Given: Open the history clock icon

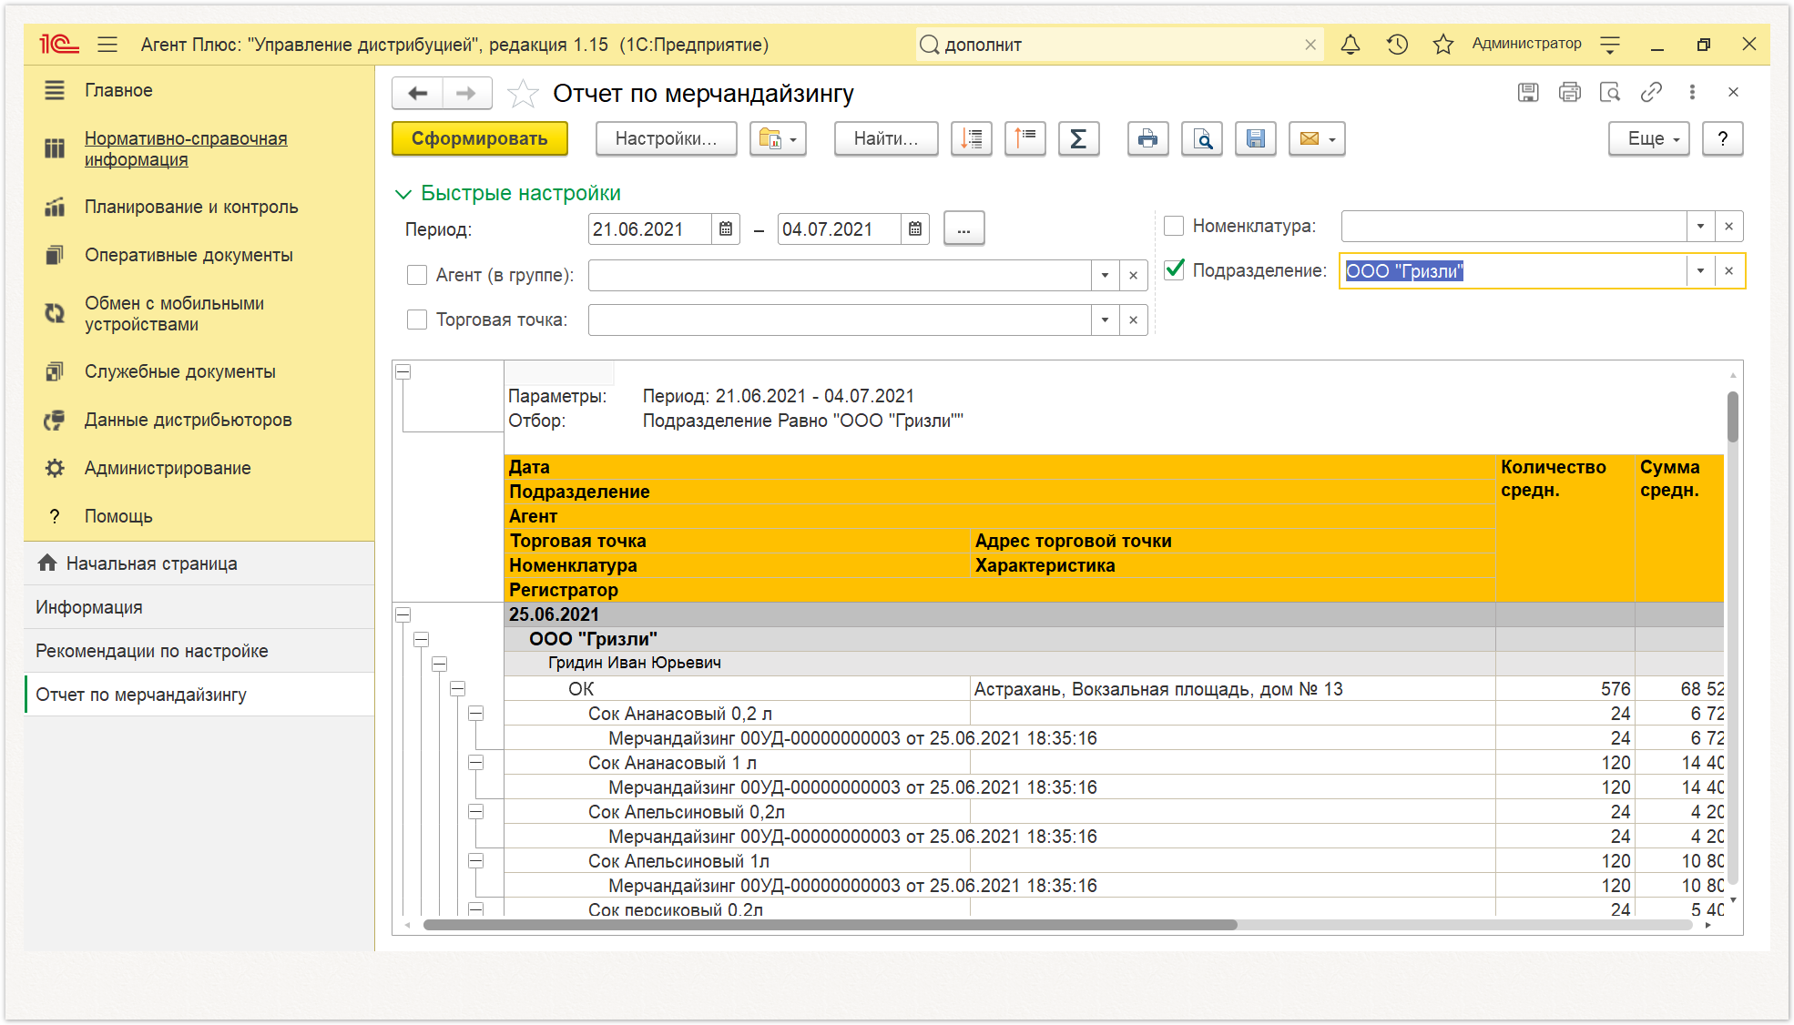Looking at the screenshot, I should click(x=1397, y=45).
